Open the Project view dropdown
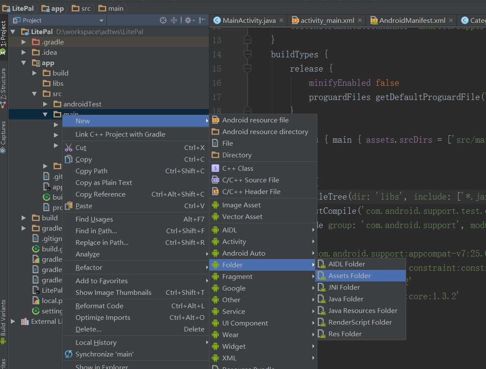 [x=101, y=20]
